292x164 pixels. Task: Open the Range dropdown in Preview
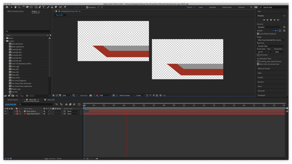[x=271, y=40]
